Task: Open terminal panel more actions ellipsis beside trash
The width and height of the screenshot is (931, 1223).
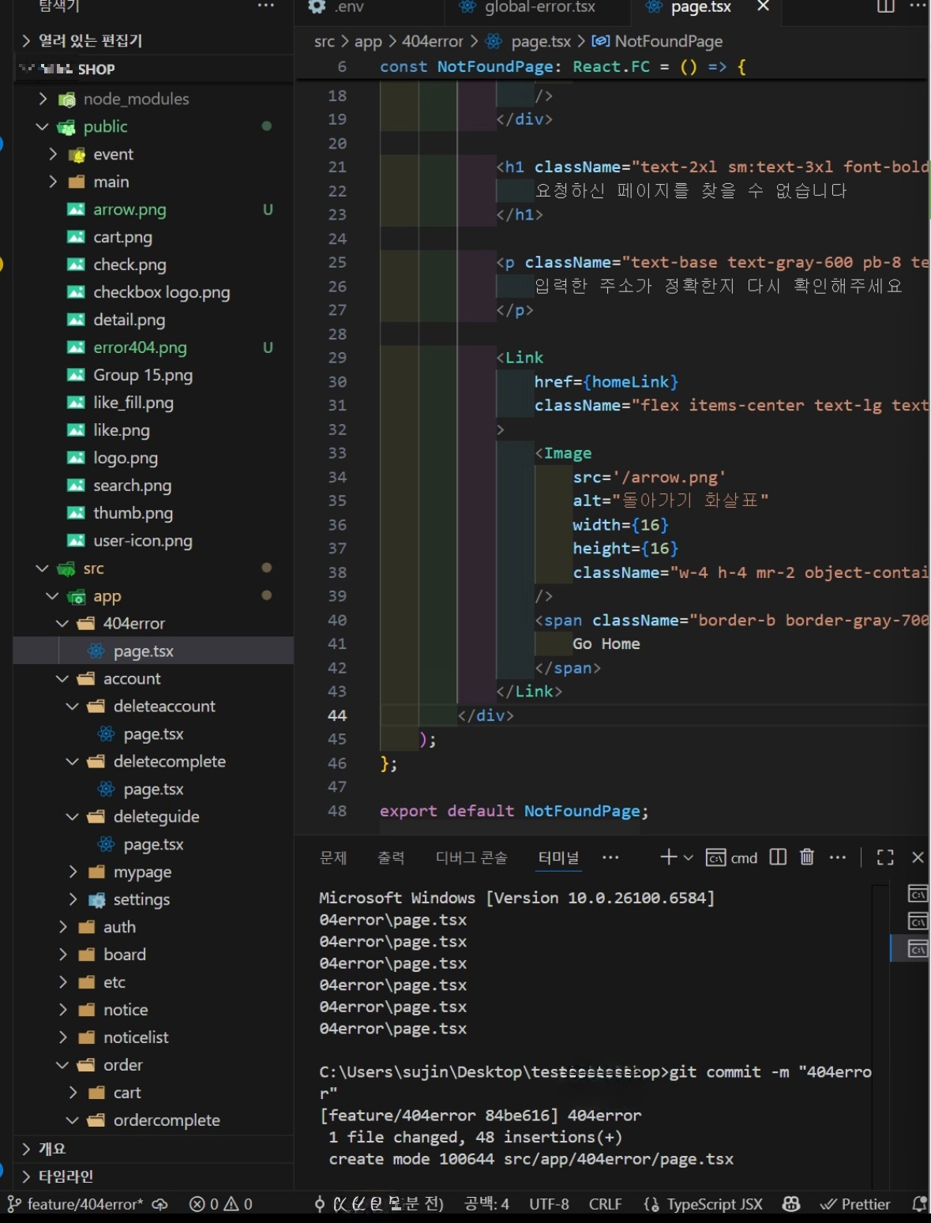Action: pyautogui.click(x=838, y=857)
